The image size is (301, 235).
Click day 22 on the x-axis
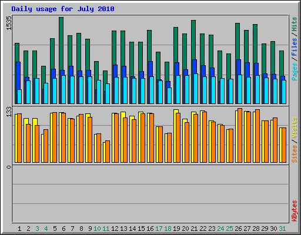(203, 229)
